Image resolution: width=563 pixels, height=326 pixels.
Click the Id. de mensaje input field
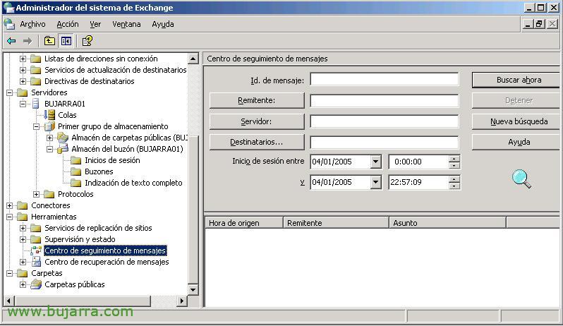point(385,79)
